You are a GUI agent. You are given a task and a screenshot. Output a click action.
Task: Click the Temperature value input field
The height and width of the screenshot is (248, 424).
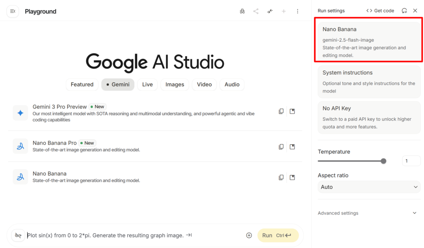pyautogui.click(x=411, y=161)
